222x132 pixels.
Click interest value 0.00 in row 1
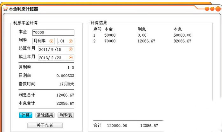142,35
